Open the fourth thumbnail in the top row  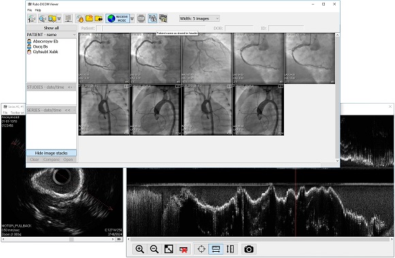click(258, 58)
